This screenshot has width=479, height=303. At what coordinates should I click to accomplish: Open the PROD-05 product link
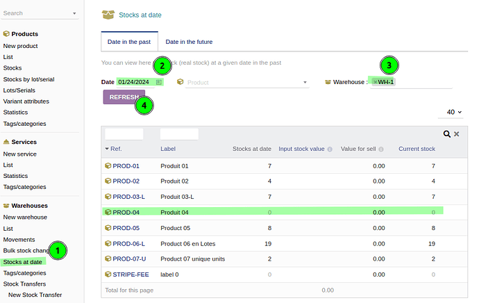coord(126,228)
